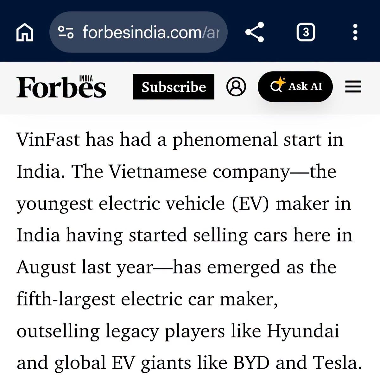Open site info icon in address bar
The image size is (380, 392).
pos(66,32)
